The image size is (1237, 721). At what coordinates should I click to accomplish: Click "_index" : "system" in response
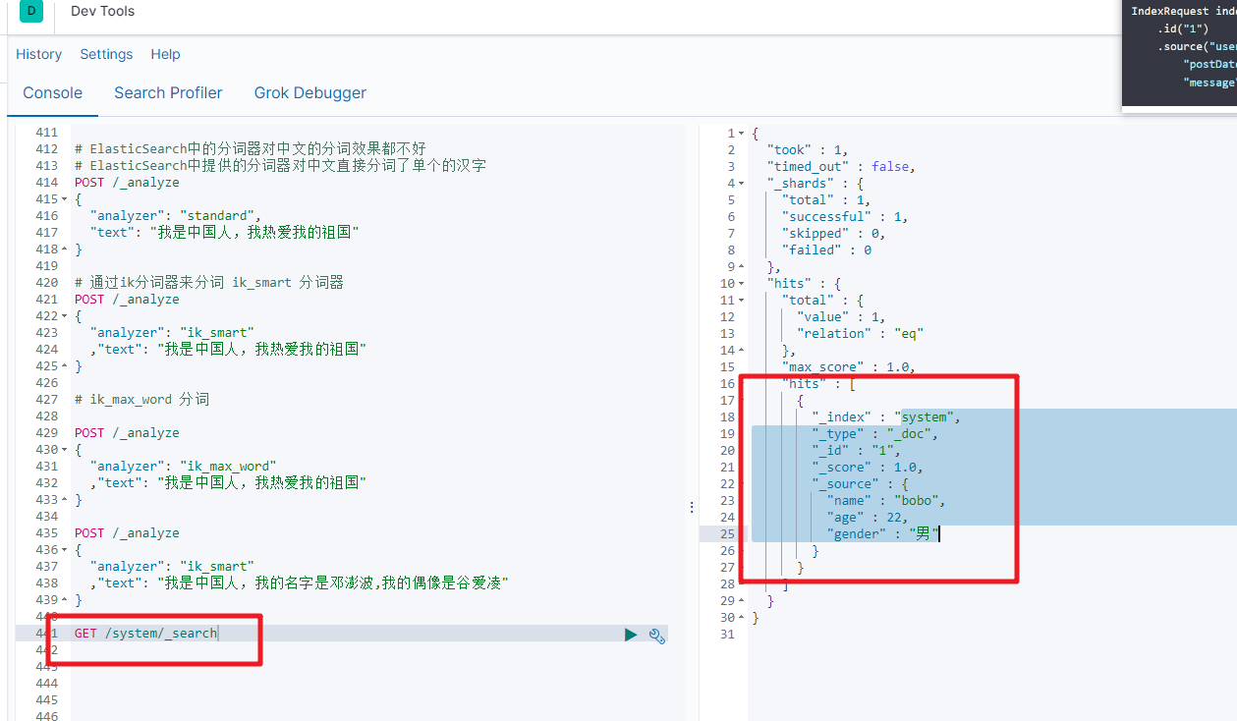tap(886, 416)
